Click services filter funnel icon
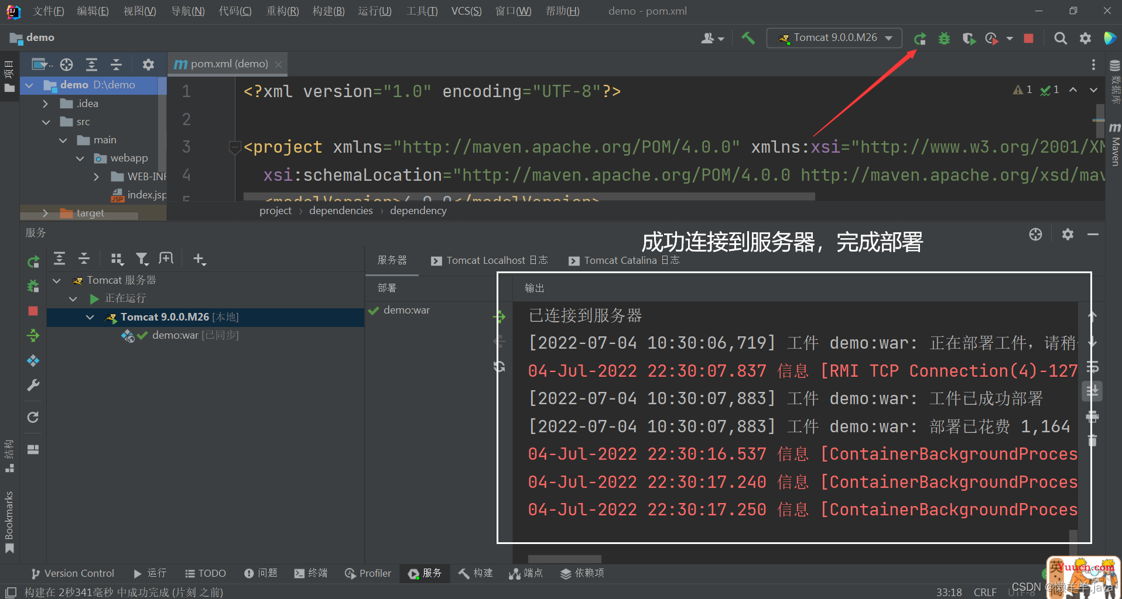 pos(142,259)
